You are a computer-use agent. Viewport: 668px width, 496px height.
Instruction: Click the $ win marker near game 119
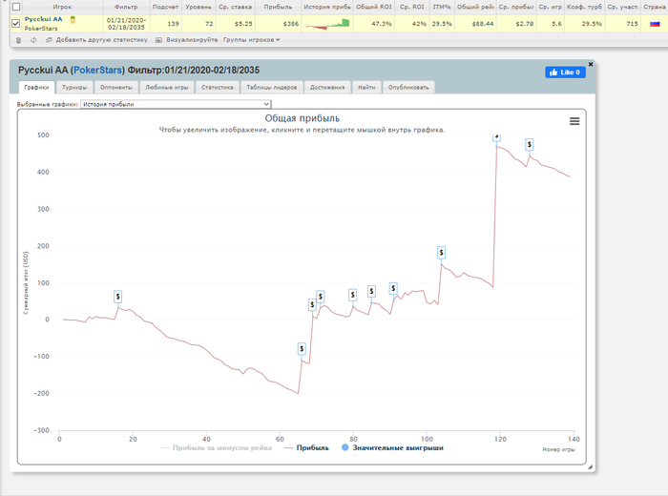(x=496, y=137)
